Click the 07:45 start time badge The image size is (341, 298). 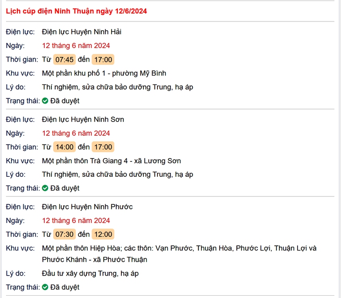pos(64,60)
